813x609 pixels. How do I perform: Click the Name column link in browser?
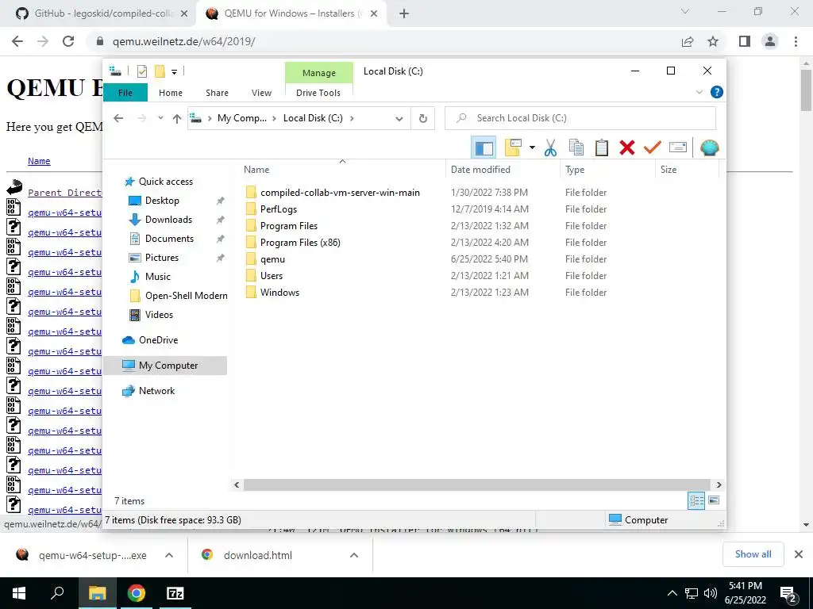[39, 161]
